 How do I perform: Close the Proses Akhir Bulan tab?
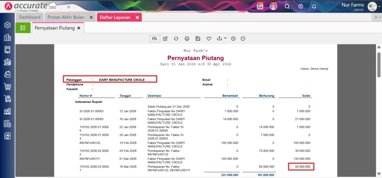(91, 17)
